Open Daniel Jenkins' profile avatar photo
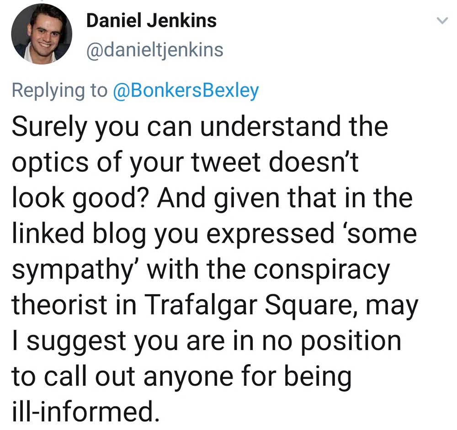 42,35
